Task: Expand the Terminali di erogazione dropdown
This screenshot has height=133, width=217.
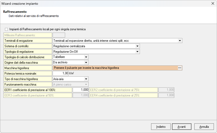Action: click(179, 41)
